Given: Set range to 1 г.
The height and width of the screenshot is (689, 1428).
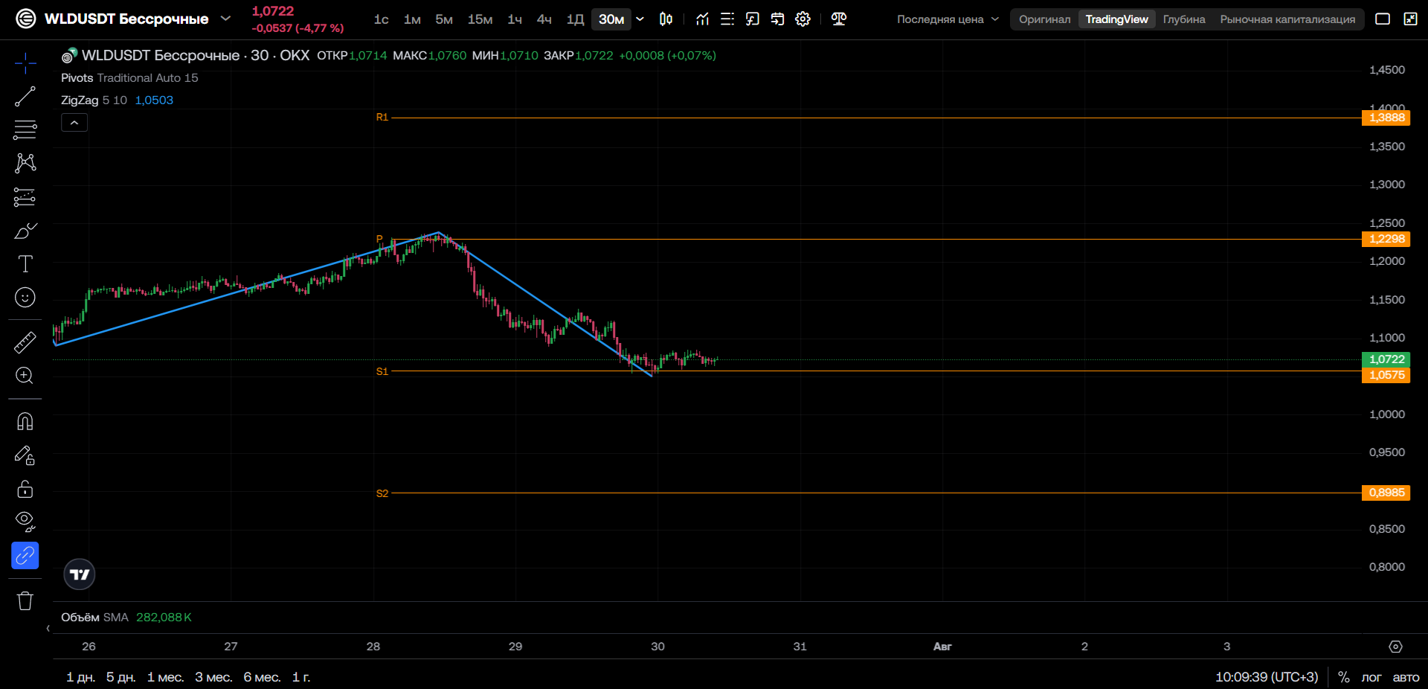Looking at the screenshot, I should [x=301, y=677].
